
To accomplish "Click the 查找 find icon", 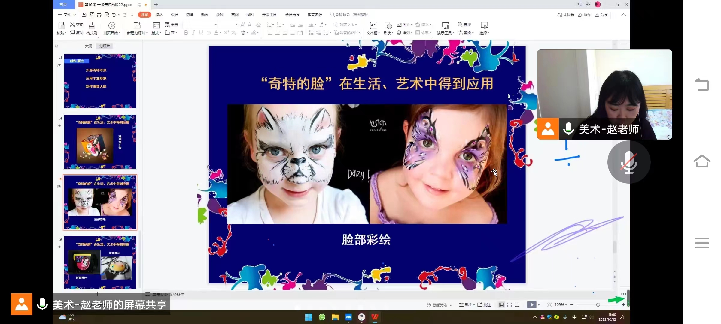I will (460, 25).
